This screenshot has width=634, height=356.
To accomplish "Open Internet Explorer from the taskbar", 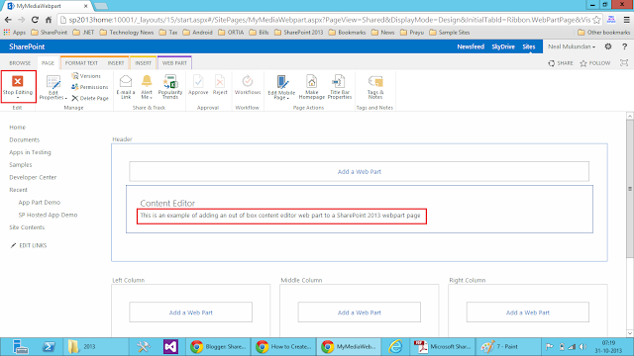I will click(395, 347).
